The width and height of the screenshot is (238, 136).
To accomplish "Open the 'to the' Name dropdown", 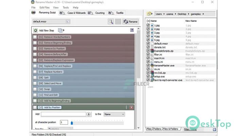I will coord(114,114).
